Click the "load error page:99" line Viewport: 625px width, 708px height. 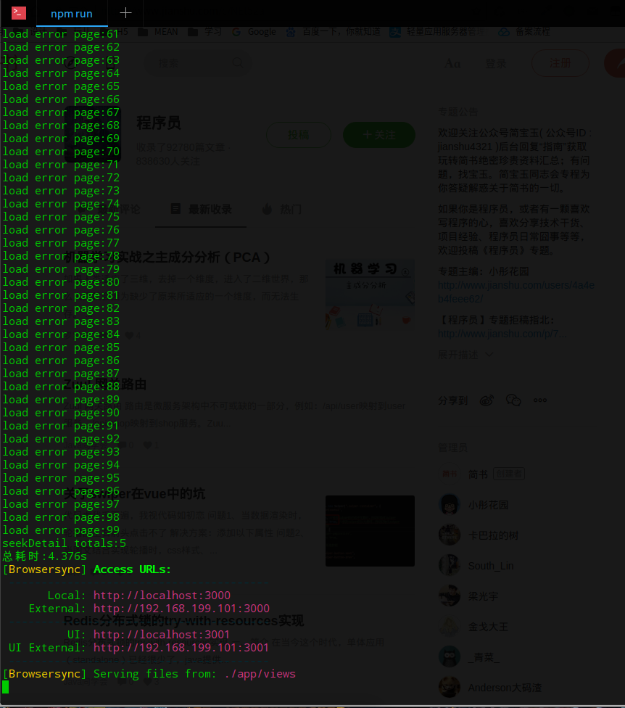tap(61, 530)
